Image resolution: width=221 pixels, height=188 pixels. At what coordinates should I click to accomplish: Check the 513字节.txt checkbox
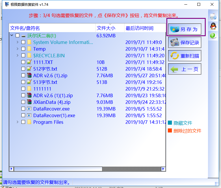23,82
